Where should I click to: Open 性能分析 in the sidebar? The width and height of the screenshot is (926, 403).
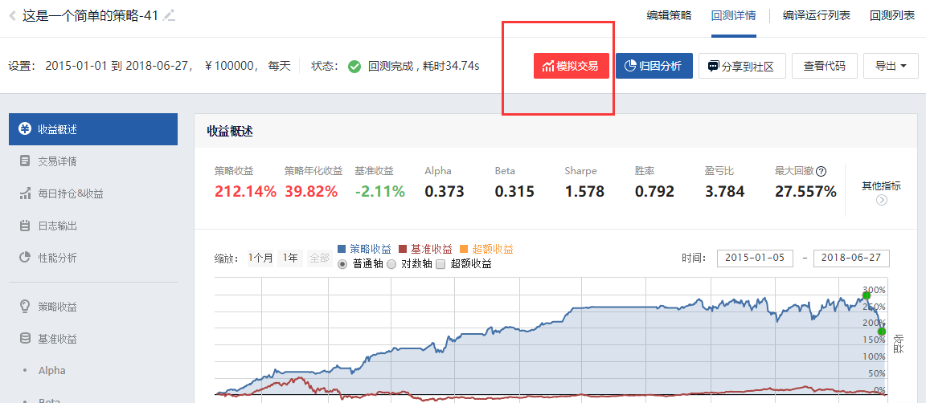(x=56, y=258)
